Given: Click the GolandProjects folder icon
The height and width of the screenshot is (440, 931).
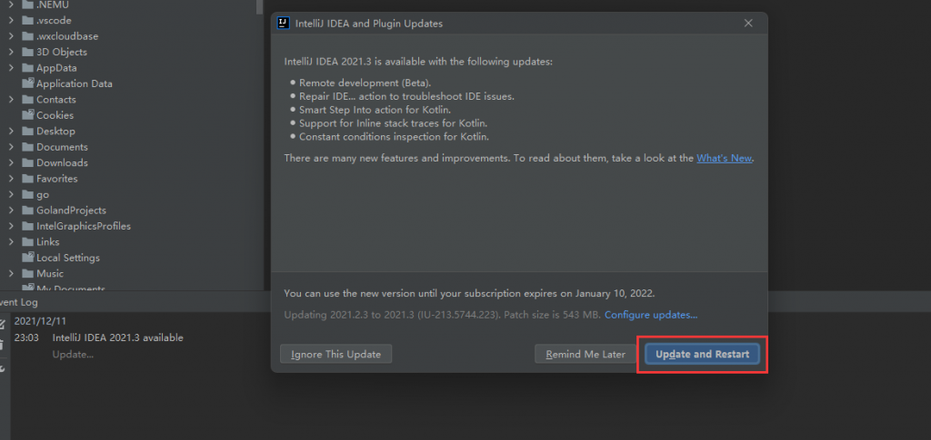Looking at the screenshot, I should point(27,210).
